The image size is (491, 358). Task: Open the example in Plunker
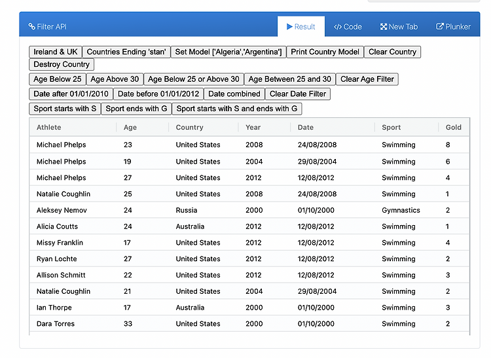453,27
